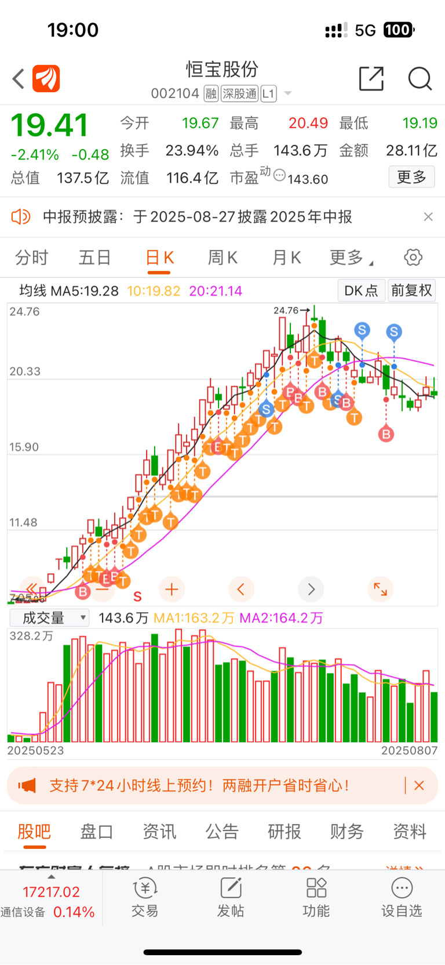Screen dimensions: 445x965
Task: Tap the chart zoom-in plus button
Action: click(x=172, y=590)
